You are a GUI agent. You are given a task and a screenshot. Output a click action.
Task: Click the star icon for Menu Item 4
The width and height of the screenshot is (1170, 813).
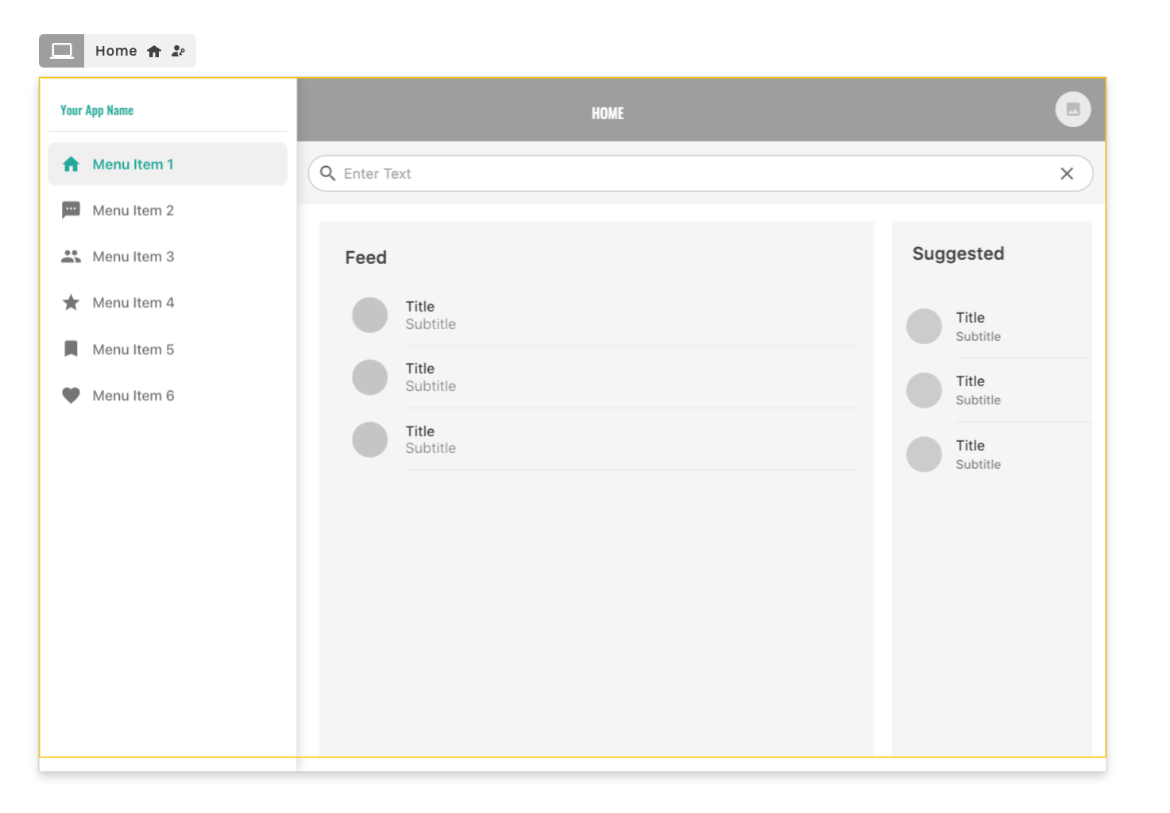point(71,303)
